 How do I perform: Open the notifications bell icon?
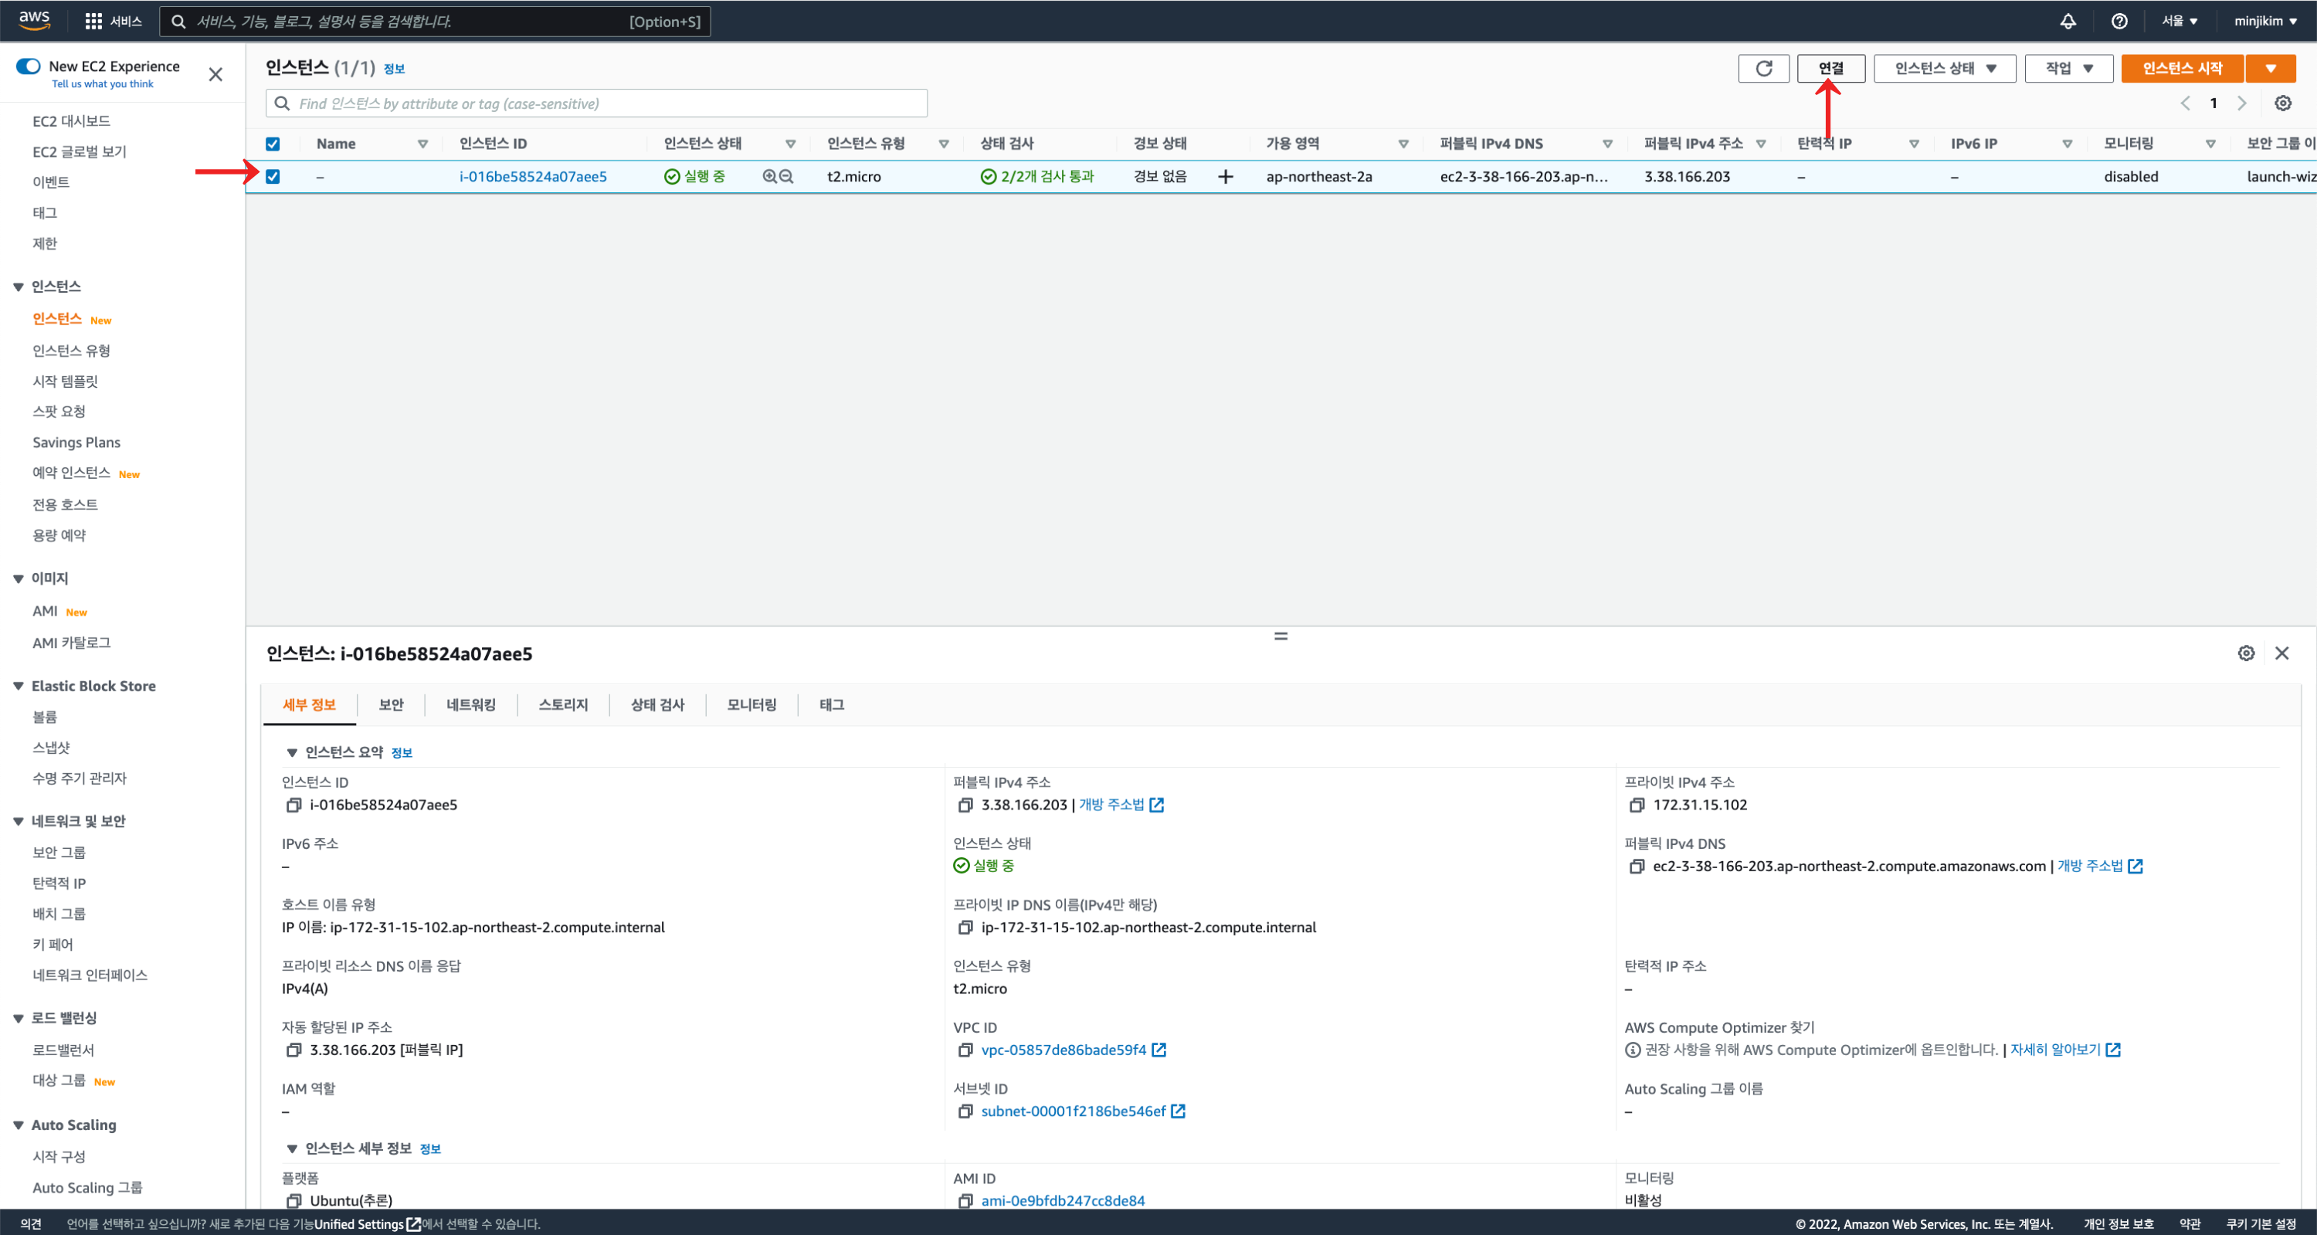[2068, 21]
